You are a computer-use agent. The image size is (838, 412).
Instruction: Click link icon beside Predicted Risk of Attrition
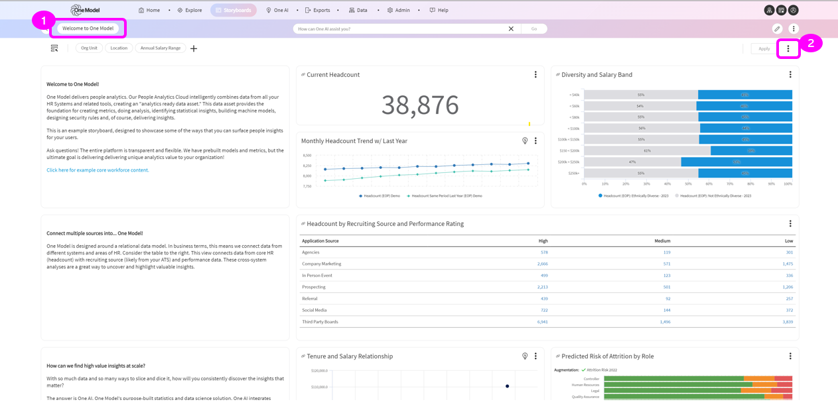[x=558, y=356]
